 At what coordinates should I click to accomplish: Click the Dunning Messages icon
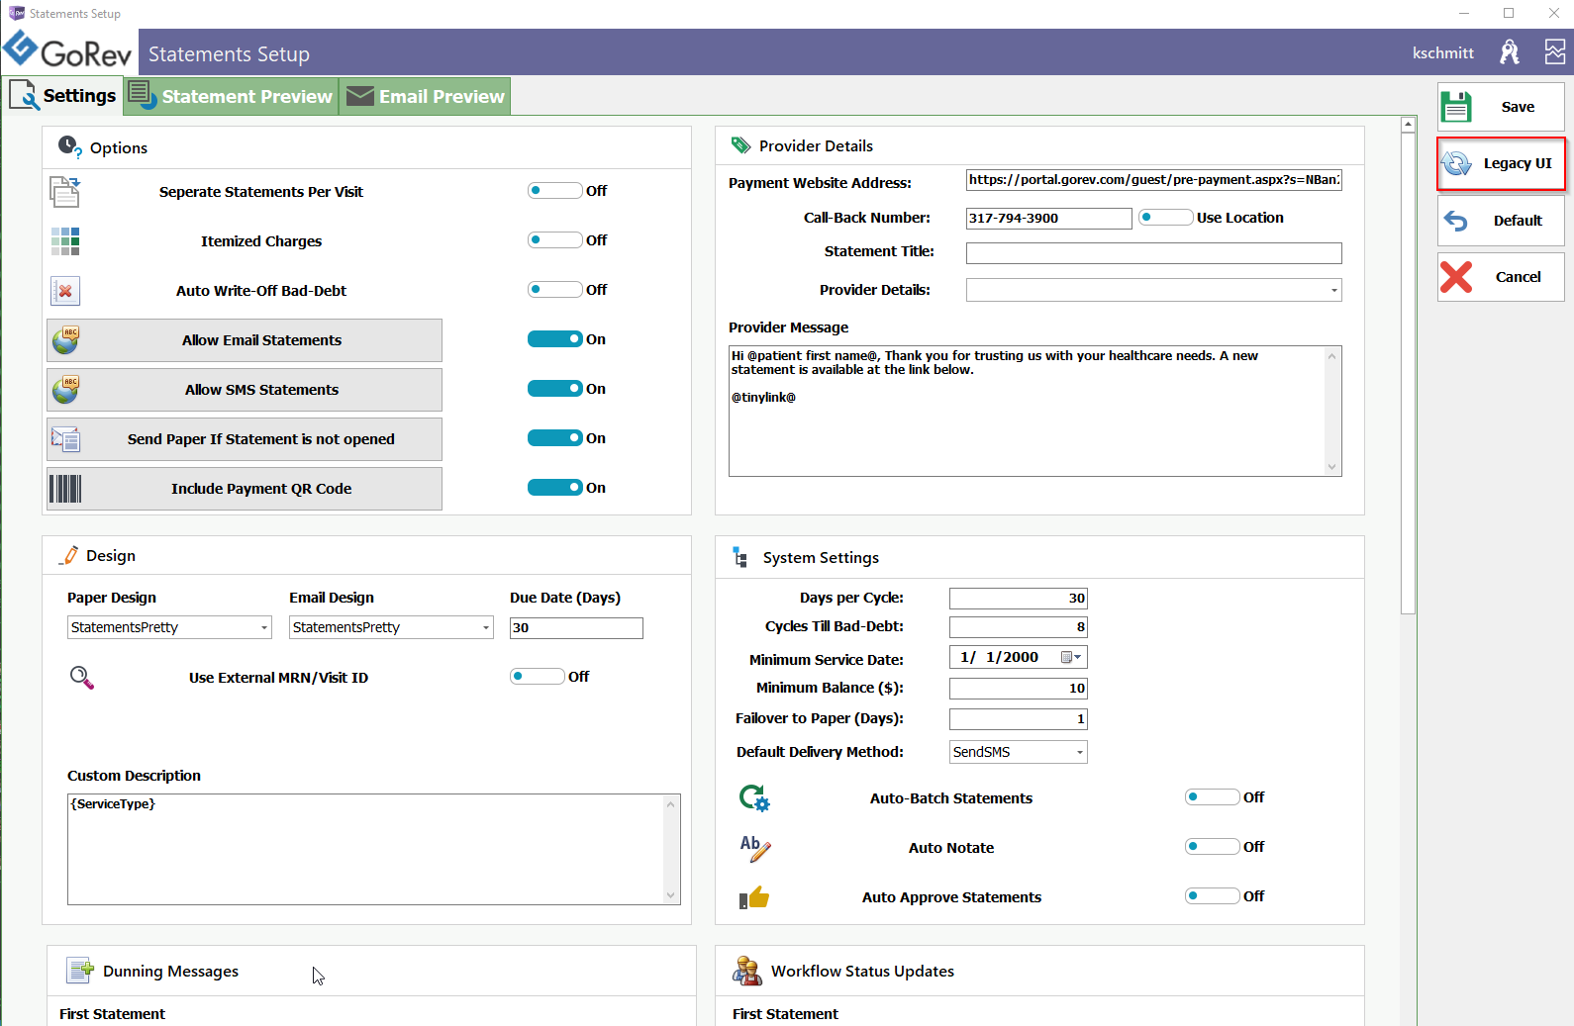(x=80, y=971)
